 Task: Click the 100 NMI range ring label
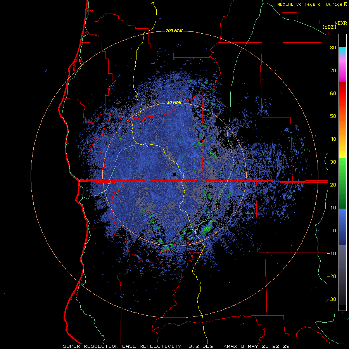coord(174,31)
